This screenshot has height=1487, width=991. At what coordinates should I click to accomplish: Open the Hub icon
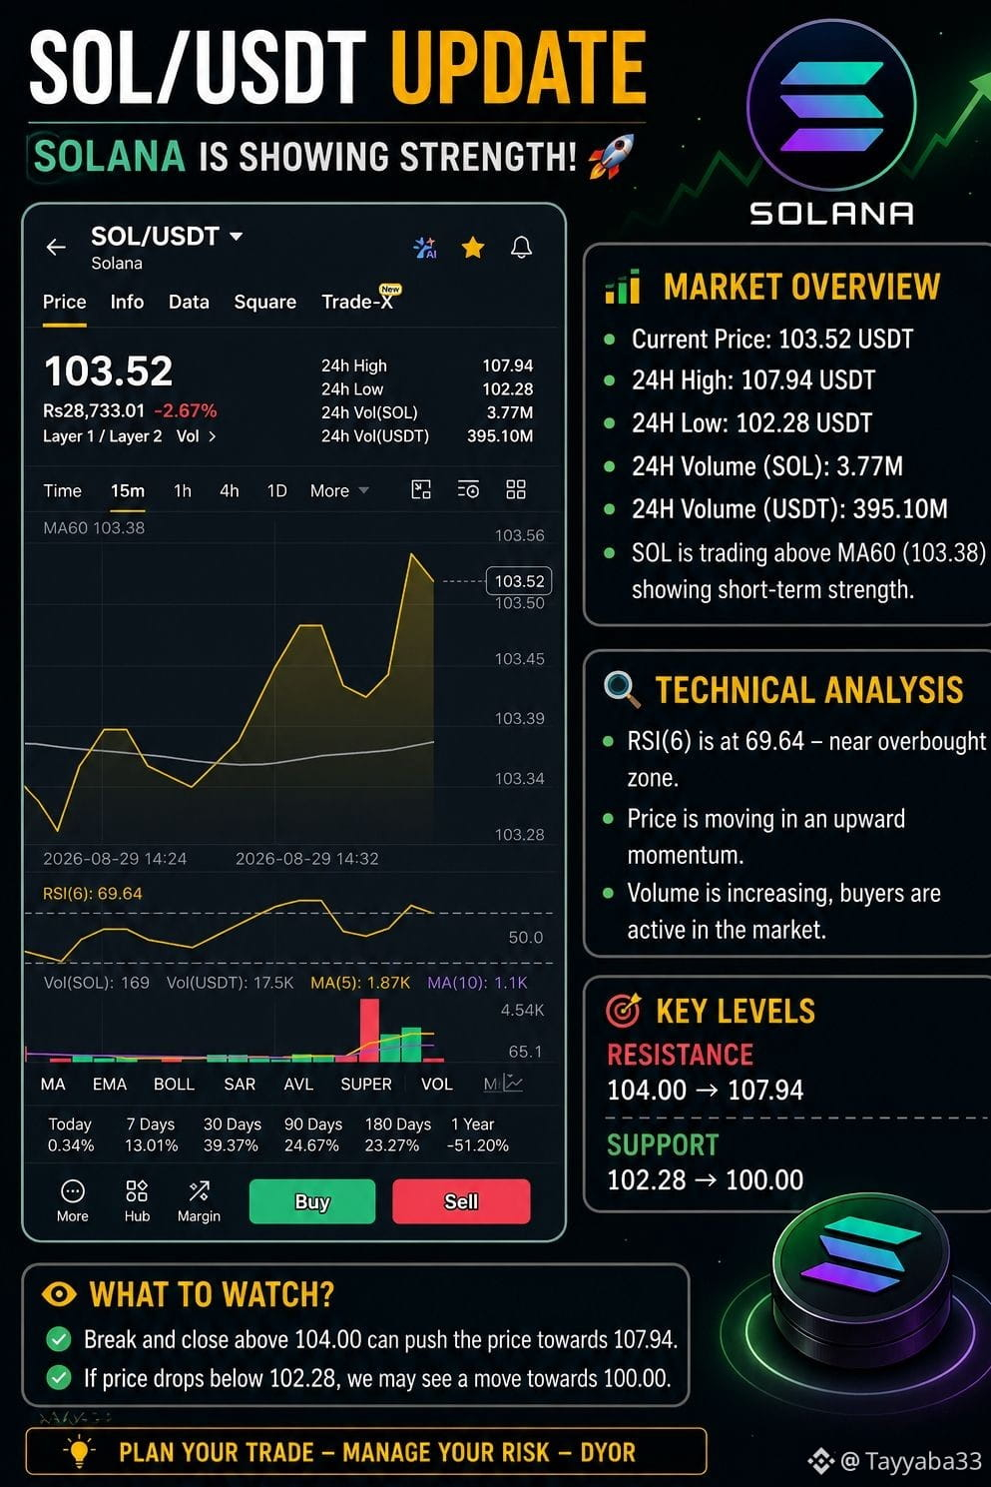coord(137,1190)
